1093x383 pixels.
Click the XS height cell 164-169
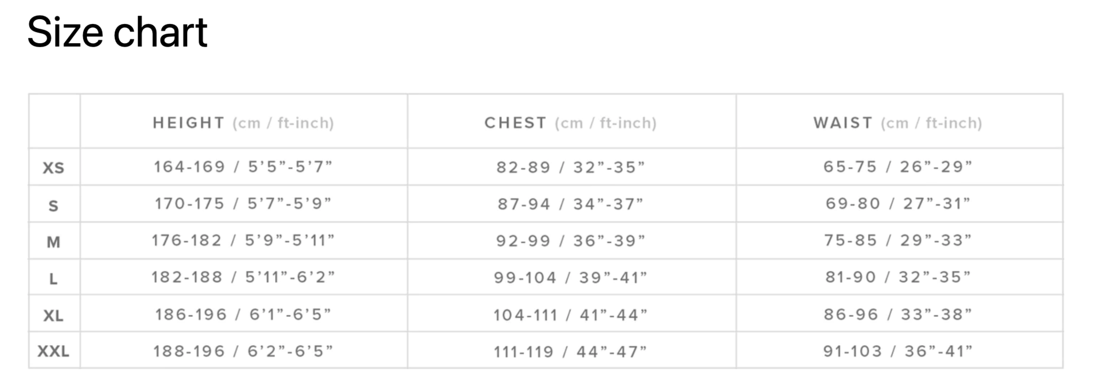point(243,167)
